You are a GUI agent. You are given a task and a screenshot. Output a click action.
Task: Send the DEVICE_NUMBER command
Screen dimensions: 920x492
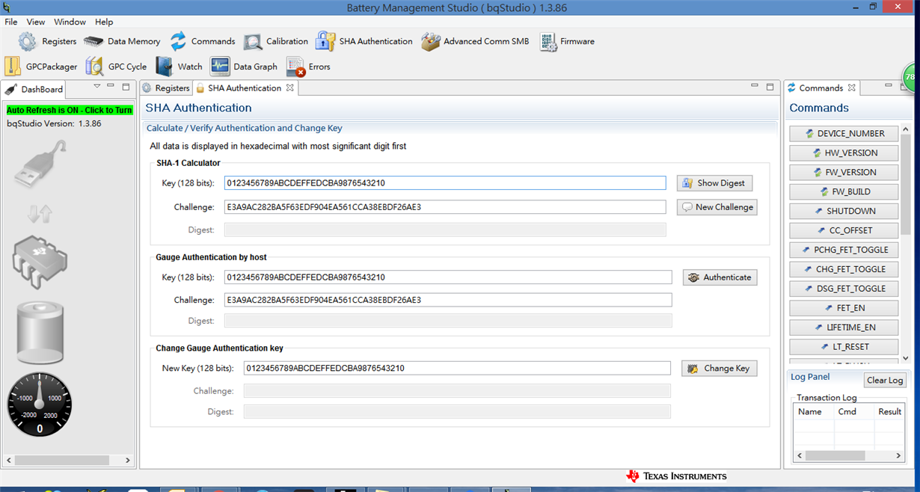coord(844,134)
